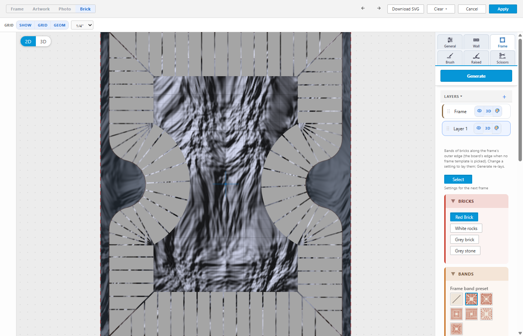523x336 pixels.
Task: Select the Frame tool tab
Action: click(502, 42)
